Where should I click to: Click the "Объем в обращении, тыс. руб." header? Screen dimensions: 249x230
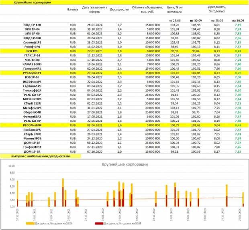click(x=147, y=10)
